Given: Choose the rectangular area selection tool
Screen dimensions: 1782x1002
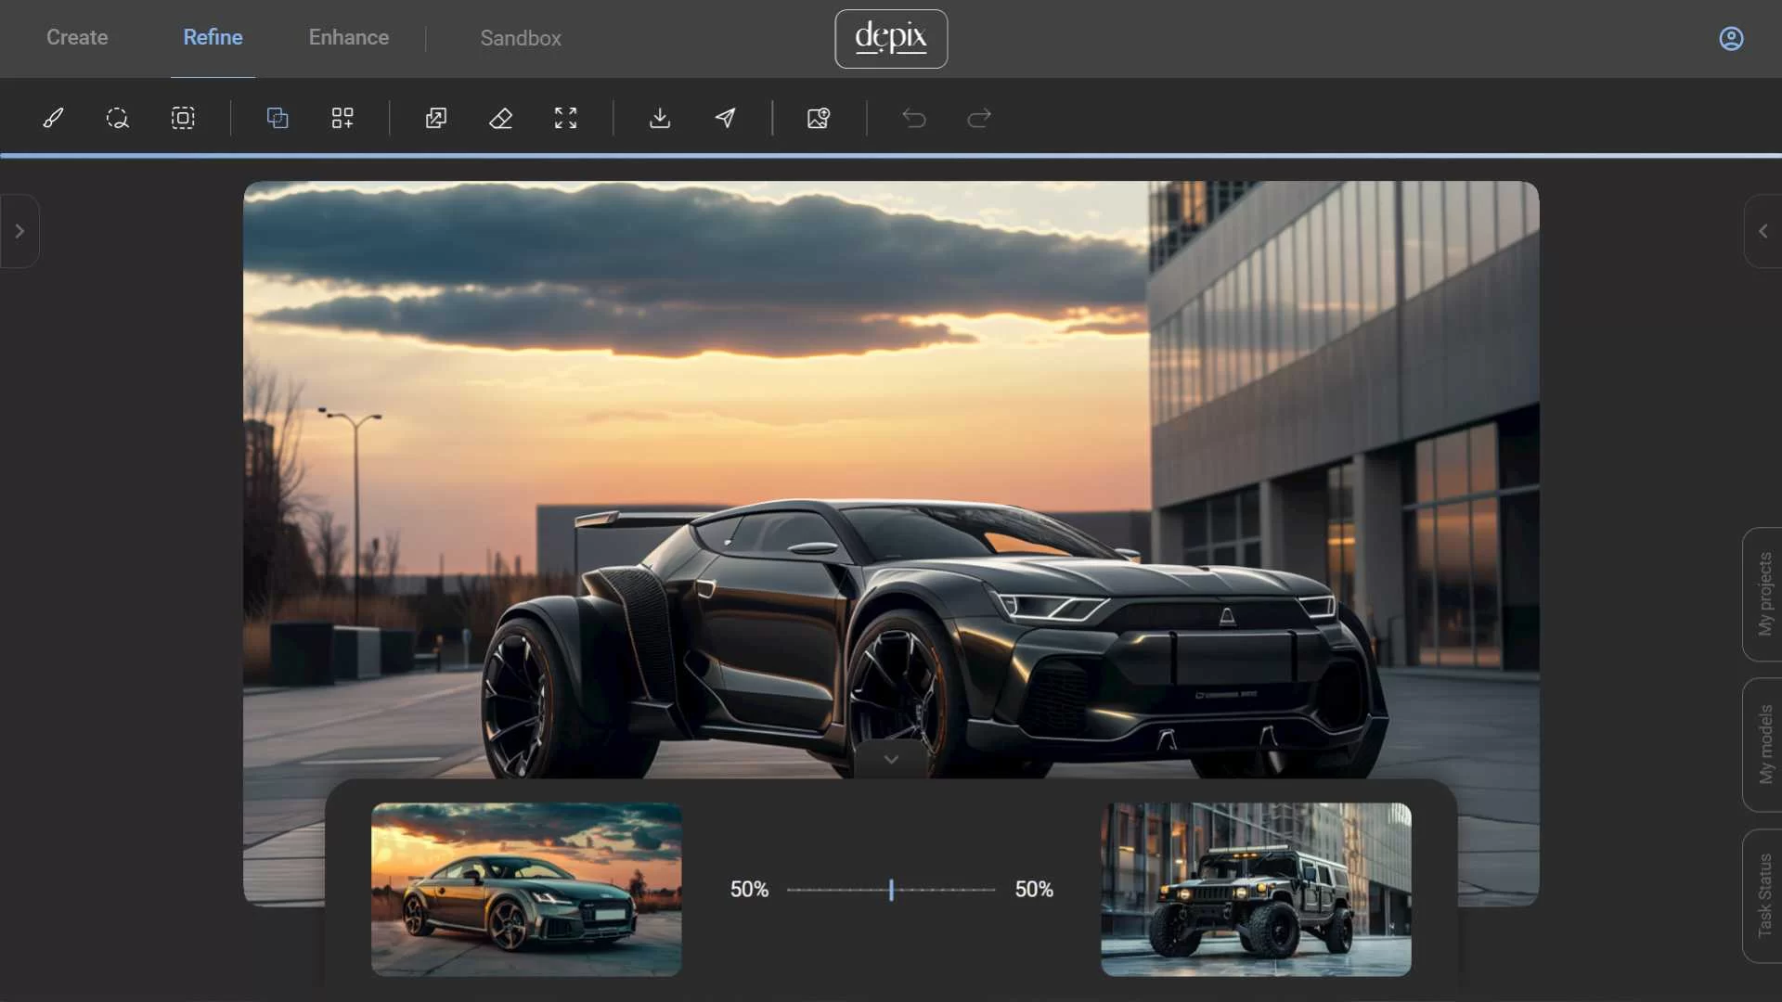Looking at the screenshot, I should pos(183,118).
